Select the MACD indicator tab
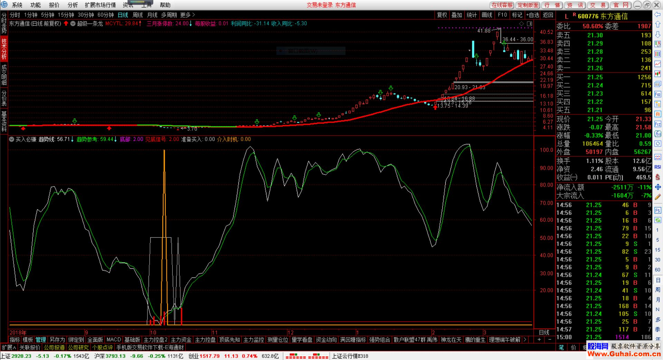 114,340
